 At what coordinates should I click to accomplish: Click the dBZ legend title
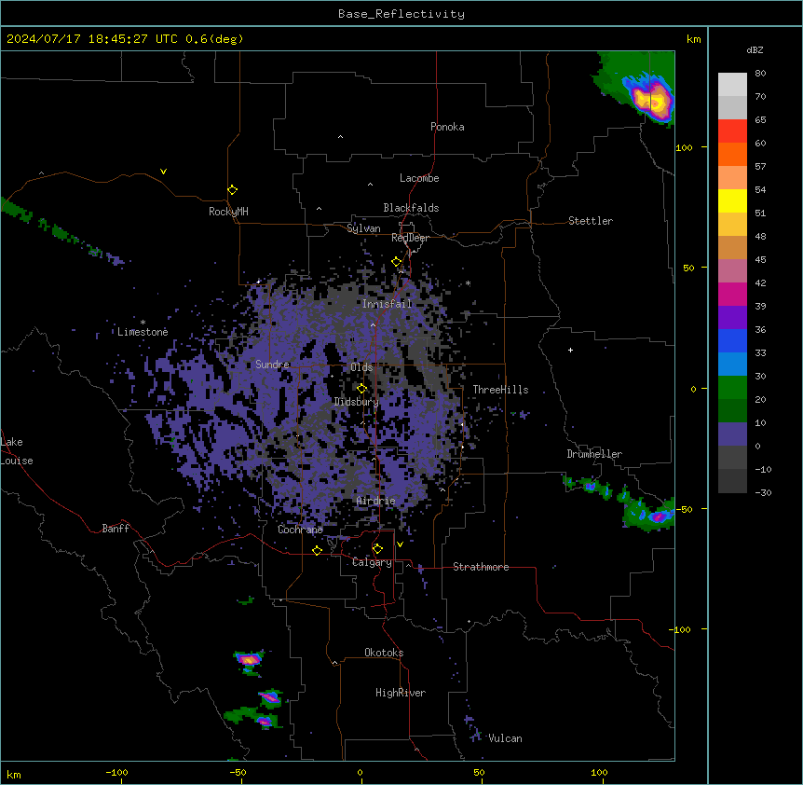click(x=755, y=50)
